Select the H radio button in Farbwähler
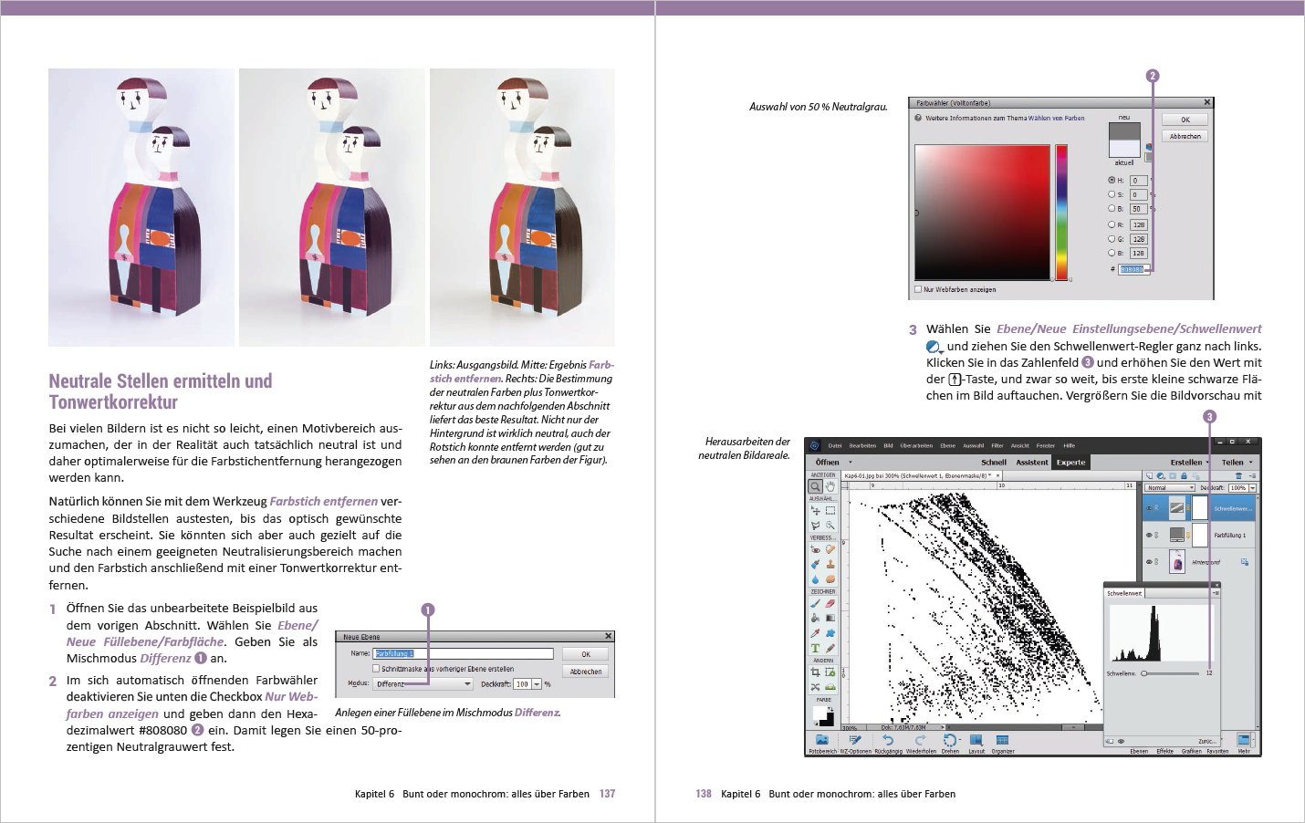 [x=1112, y=181]
